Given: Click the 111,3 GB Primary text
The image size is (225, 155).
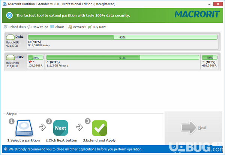Looking at the screenshot, I should click(x=57, y=66).
